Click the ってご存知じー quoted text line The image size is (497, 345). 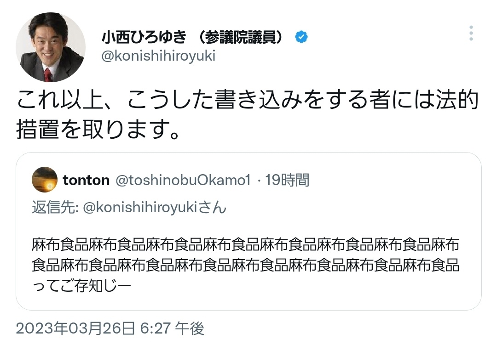click(x=81, y=286)
